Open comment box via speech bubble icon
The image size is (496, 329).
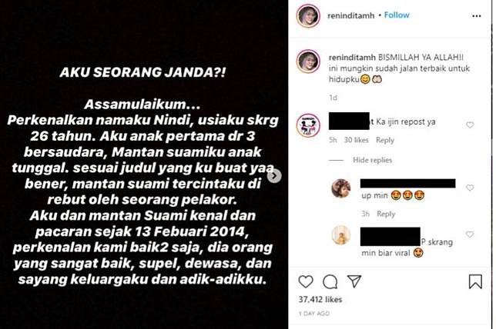point(330,281)
